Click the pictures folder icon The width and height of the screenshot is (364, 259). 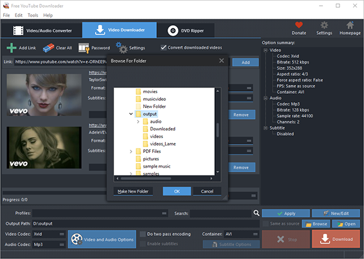click(x=138, y=159)
